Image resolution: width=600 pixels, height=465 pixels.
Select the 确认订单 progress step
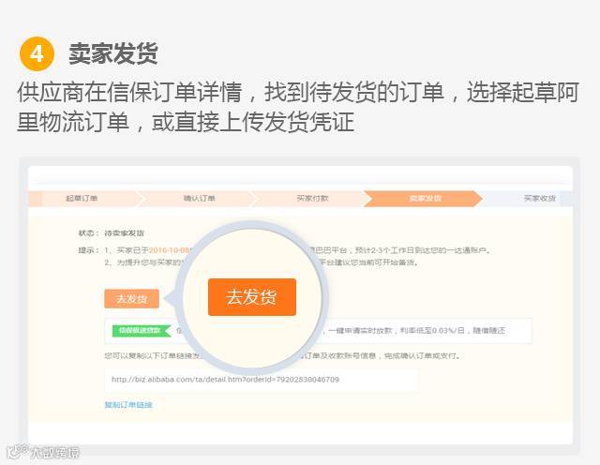[x=200, y=198]
